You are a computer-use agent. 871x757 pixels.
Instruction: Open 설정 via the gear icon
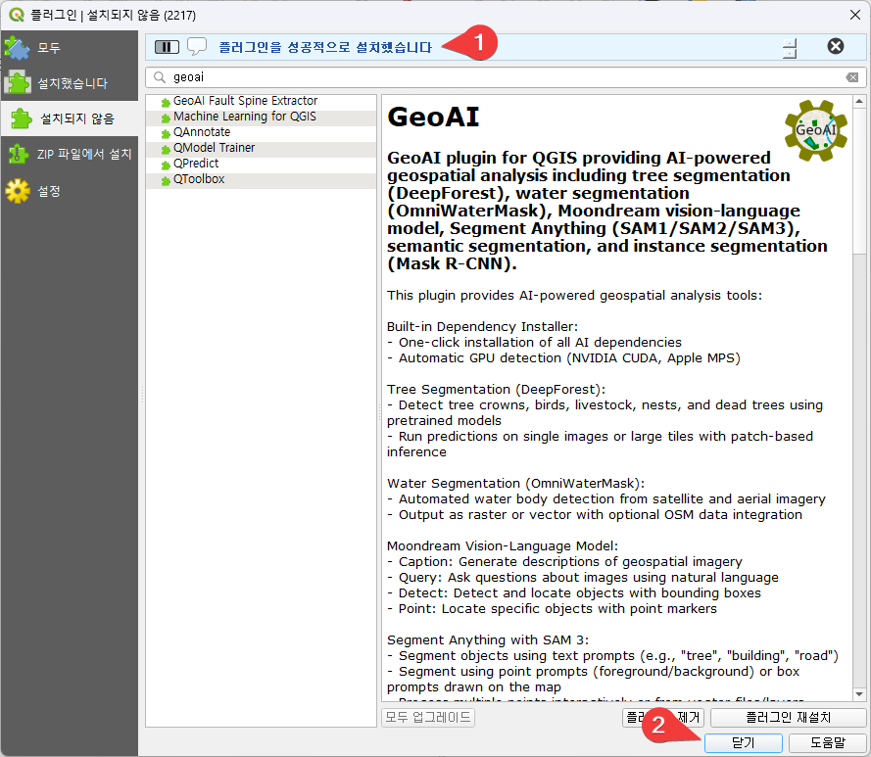click(18, 191)
